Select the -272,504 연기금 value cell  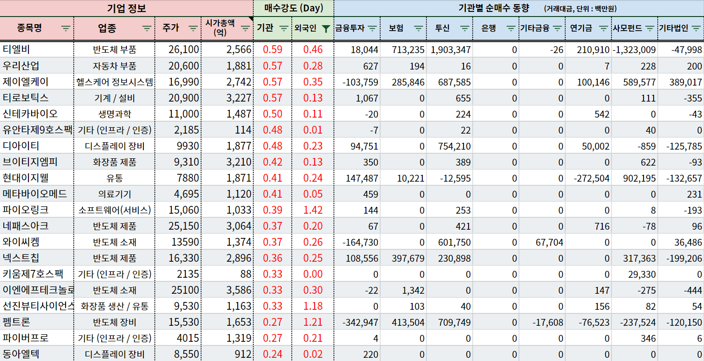(588, 178)
